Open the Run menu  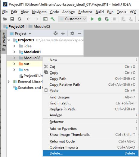pyautogui.click(x=110, y=12)
